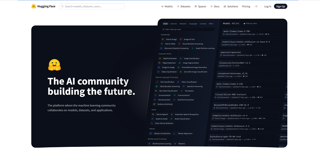Select the Tasks tab in hero preview
This screenshot has width=320, height=156.
pos(166,24)
